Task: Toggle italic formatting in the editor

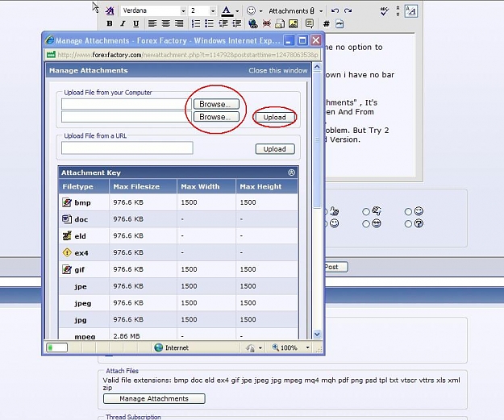Action: click(123, 23)
